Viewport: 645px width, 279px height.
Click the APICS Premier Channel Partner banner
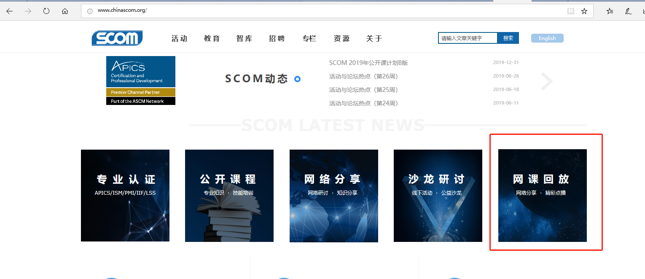tap(141, 80)
